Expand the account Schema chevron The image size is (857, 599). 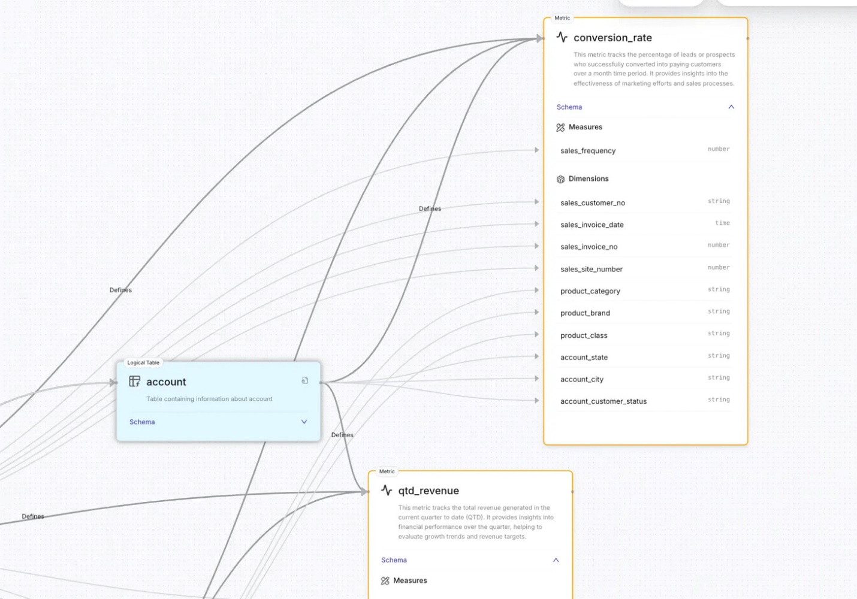[304, 422]
